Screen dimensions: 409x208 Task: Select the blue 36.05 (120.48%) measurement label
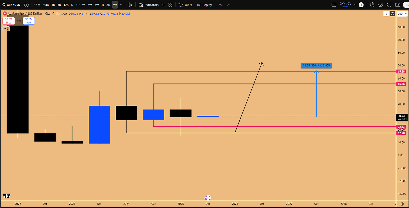point(316,66)
